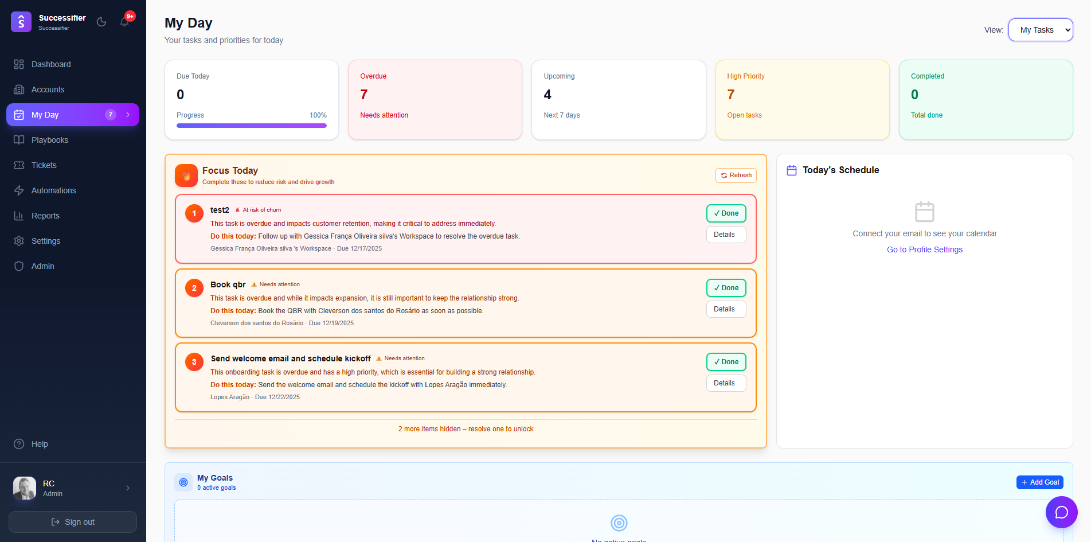Viewport: 1091px width, 542px height.
Task: Click the Help question mark icon
Action: 19,444
